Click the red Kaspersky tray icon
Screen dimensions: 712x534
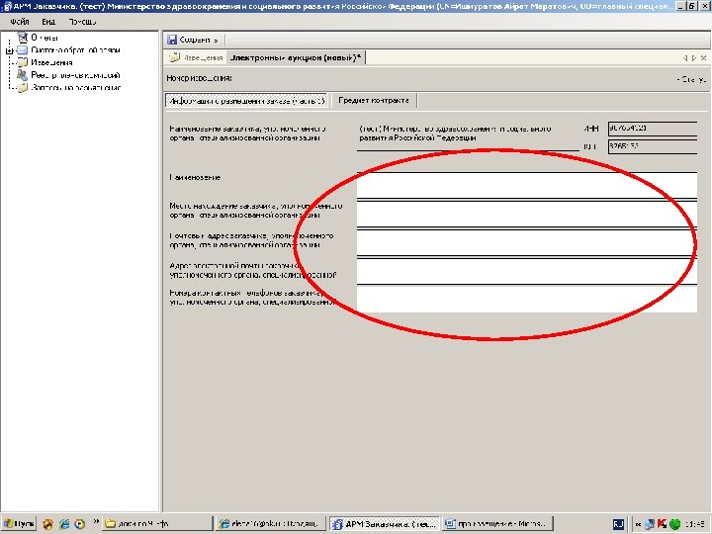point(662,524)
